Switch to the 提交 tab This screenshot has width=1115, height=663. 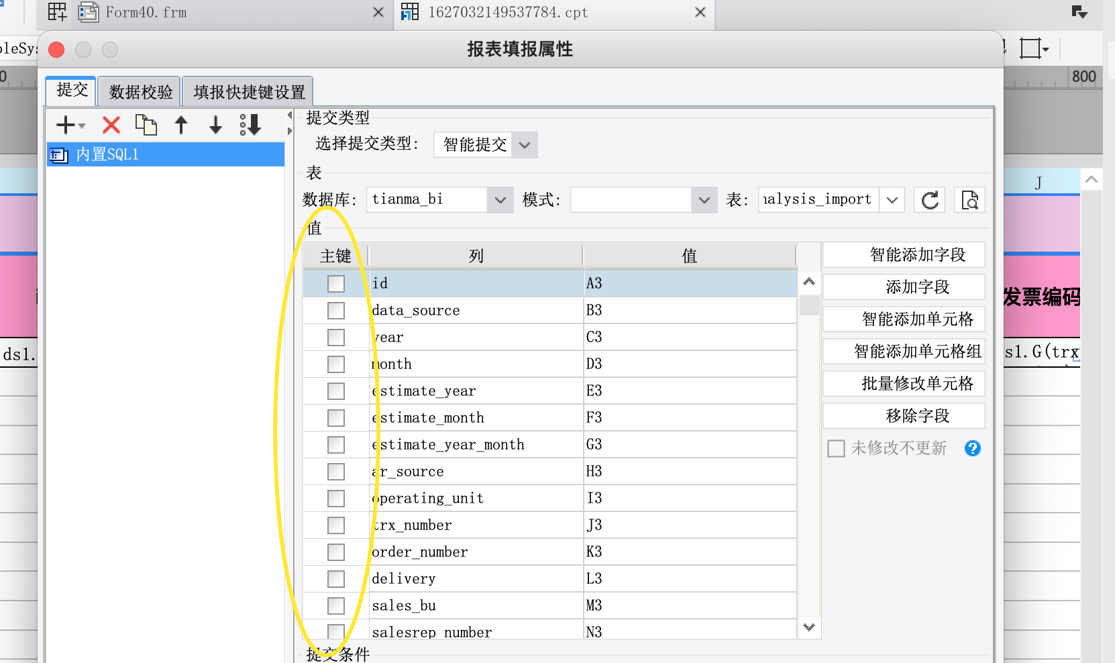tap(72, 90)
